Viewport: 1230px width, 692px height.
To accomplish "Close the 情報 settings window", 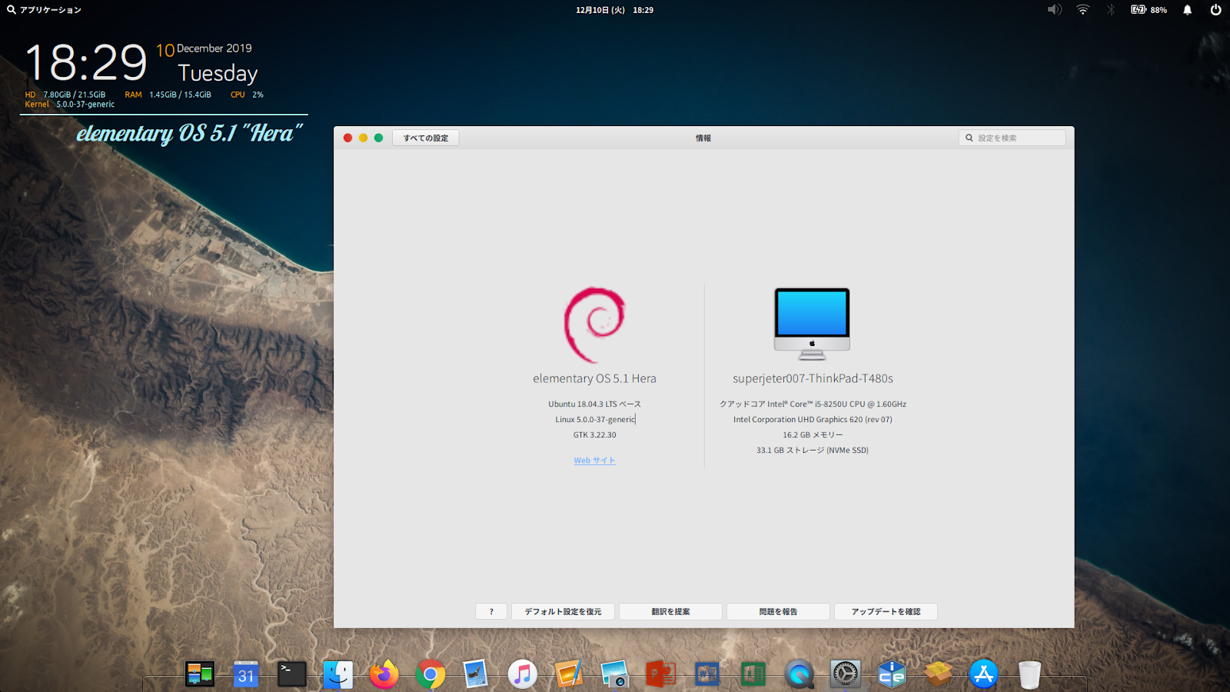I will (347, 138).
